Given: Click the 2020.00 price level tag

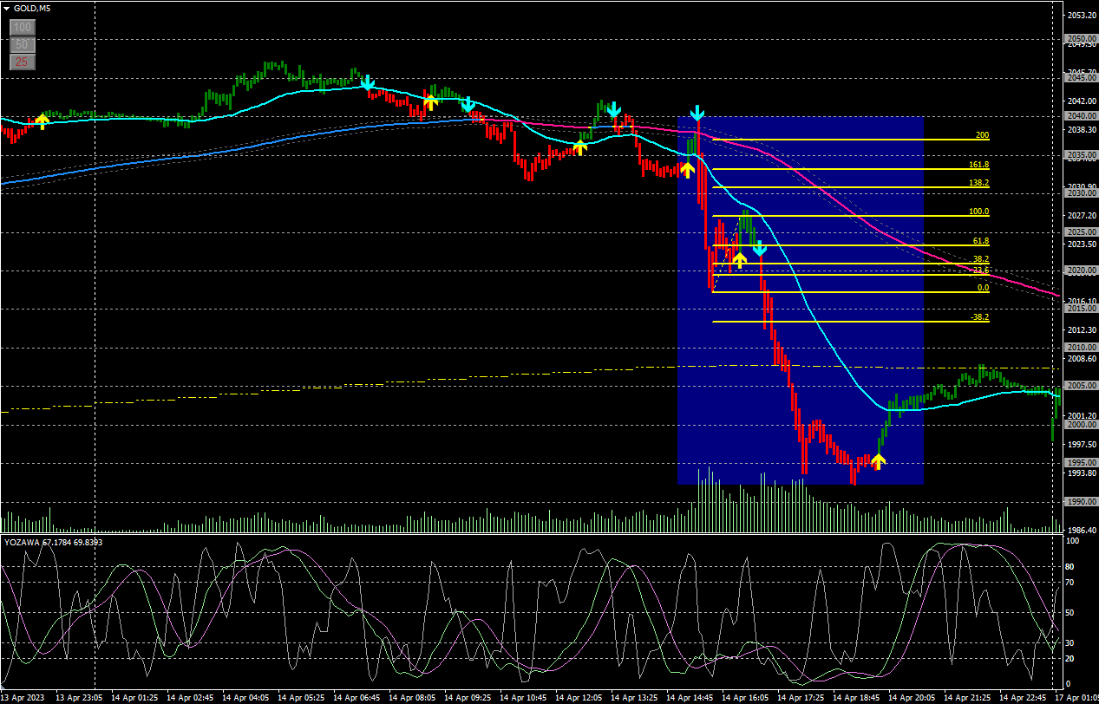Looking at the screenshot, I should pos(1081,271).
